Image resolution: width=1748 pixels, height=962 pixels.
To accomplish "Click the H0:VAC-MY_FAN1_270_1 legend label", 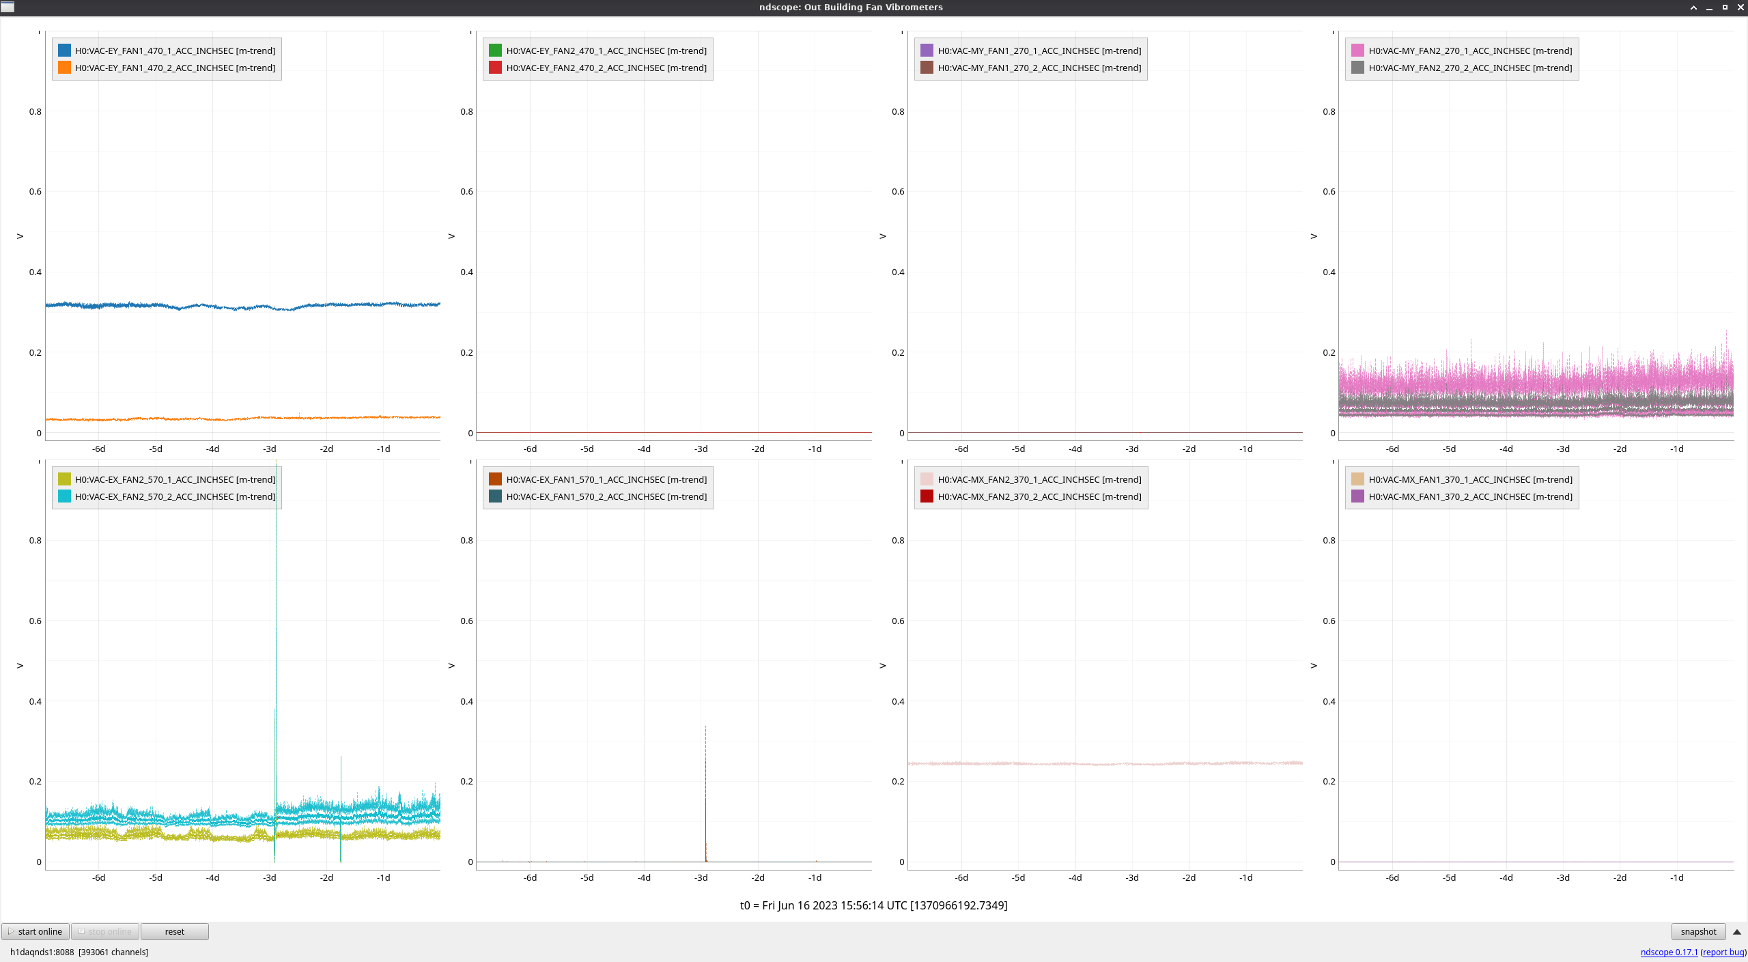I will click(1039, 51).
